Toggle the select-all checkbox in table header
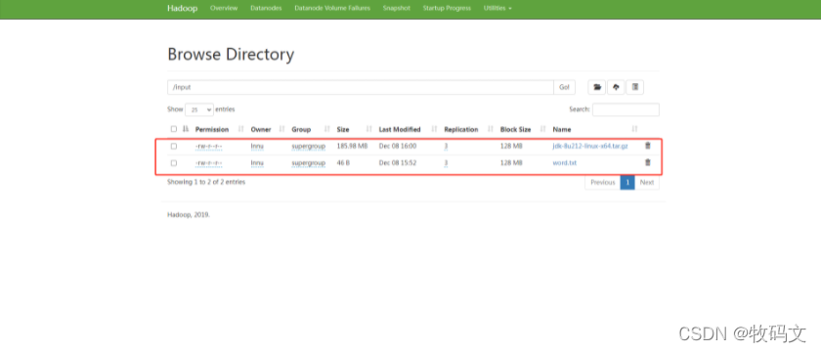This screenshot has height=352, width=821. click(x=174, y=129)
